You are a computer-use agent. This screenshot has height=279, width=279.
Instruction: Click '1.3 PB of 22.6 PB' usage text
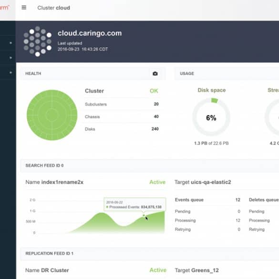coord(211,143)
